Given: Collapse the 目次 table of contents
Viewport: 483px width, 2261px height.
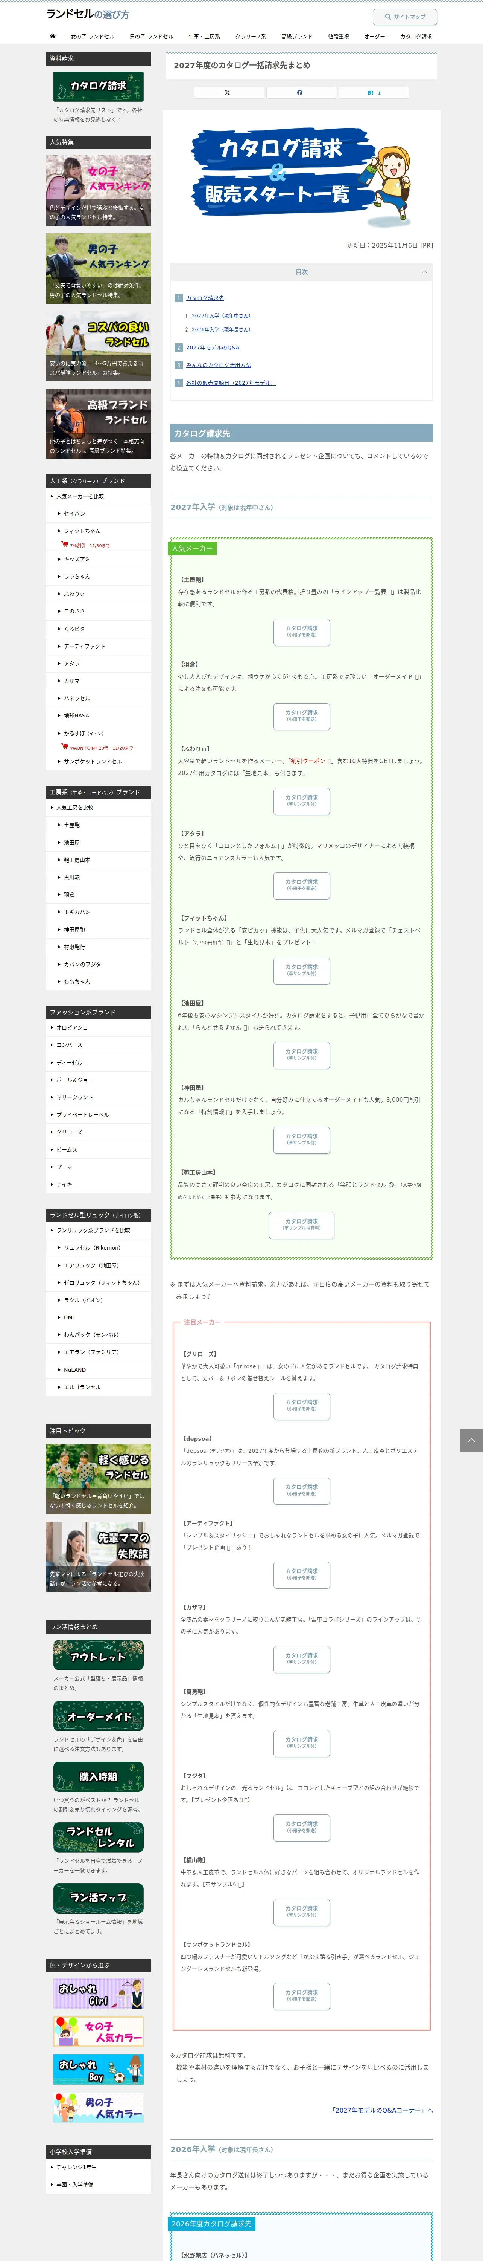Looking at the screenshot, I should pyautogui.click(x=424, y=272).
